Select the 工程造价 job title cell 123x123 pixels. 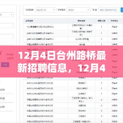82,116
